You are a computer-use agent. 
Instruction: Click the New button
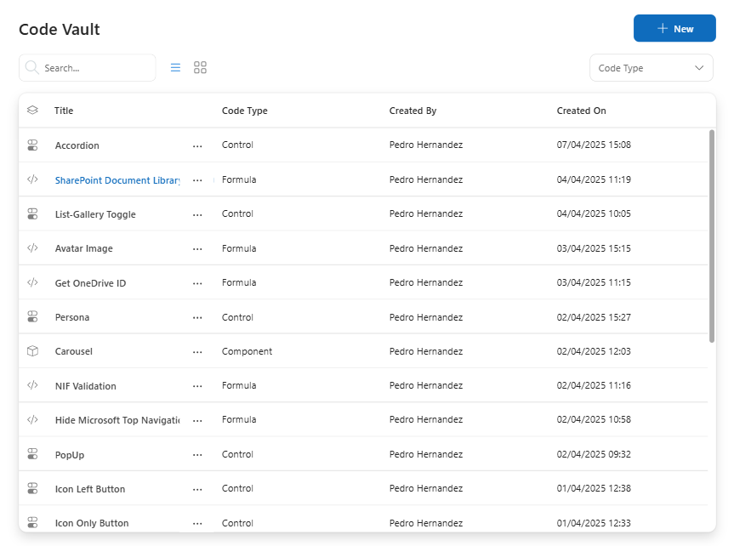pyautogui.click(x=674, y=28)
